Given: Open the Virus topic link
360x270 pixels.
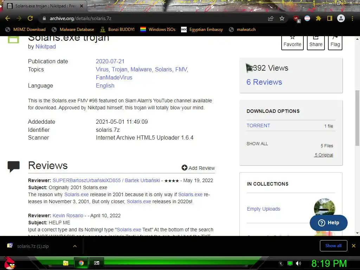Looking at the screenshot, I should click(x=103, y=69).
